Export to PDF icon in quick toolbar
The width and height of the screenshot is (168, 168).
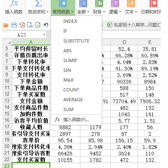coord(22,25)
